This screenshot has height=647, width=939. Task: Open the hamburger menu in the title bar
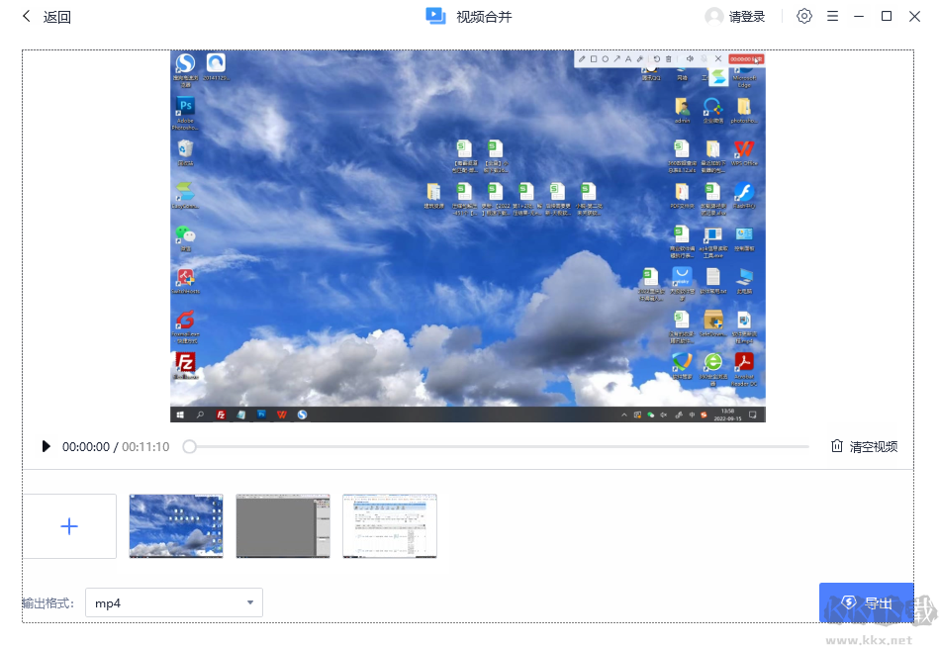832,16
